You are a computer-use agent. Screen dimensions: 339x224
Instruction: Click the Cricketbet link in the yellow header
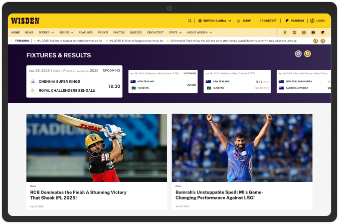click(268, 21)
